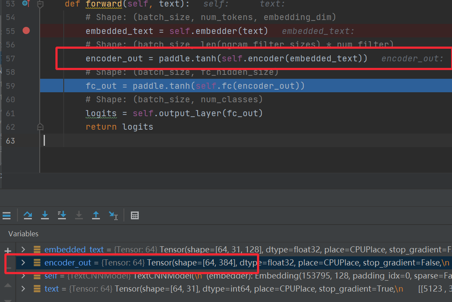Click line 57 encoder_out assignment code
This screenshot has width=452, height=302.
point(226,58)
